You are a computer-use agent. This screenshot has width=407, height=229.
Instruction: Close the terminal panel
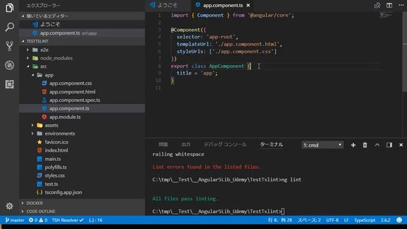401,145
